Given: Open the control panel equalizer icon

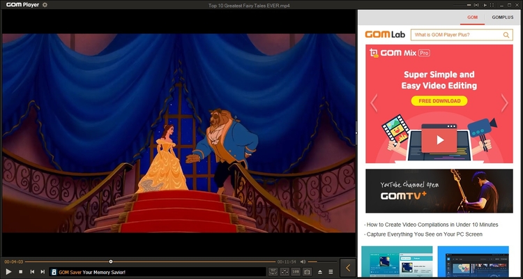Looking at the screenshot, I should [x=285, y=271].
